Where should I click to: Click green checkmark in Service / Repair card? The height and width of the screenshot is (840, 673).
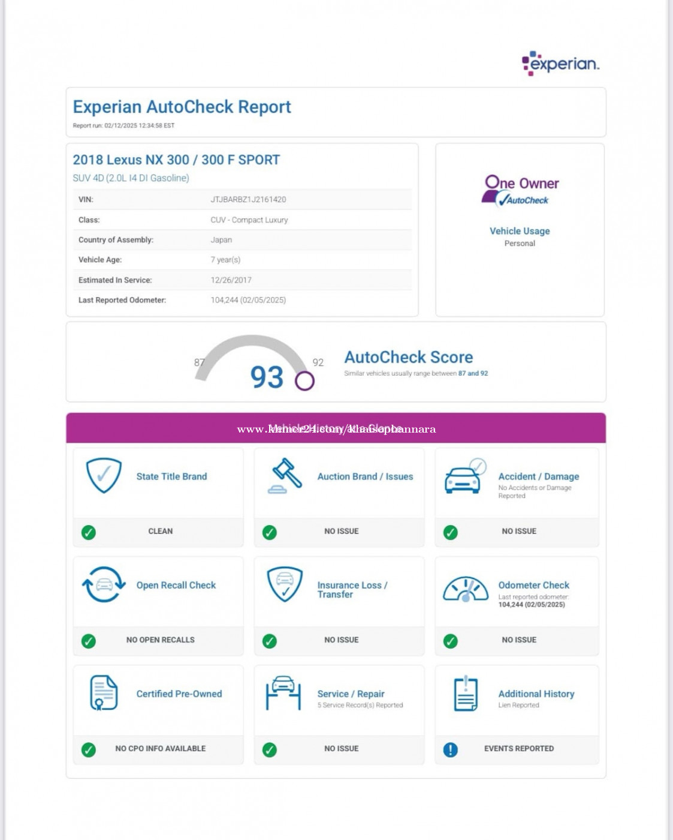270,749
